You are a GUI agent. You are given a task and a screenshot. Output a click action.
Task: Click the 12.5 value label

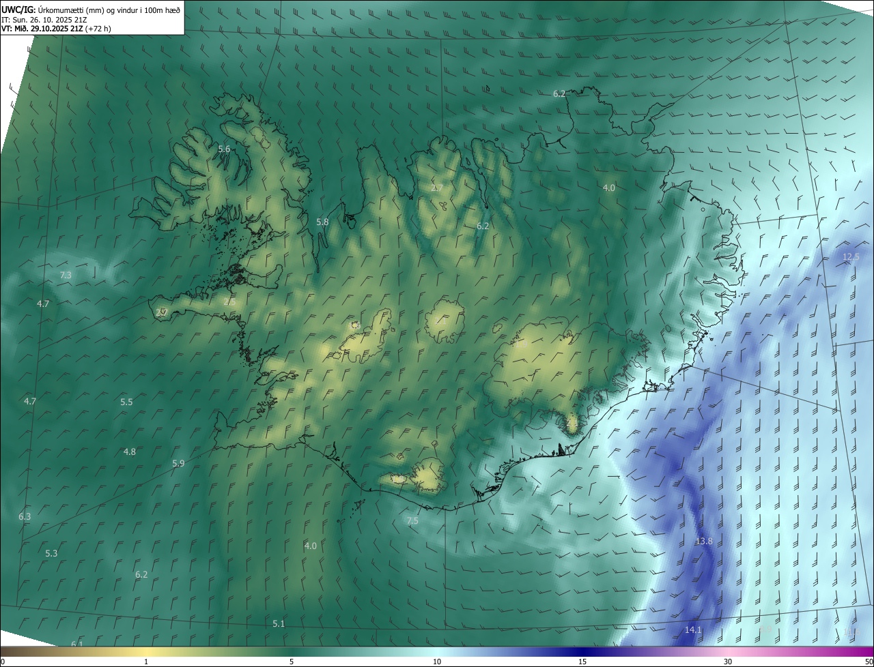click(851, 256)
